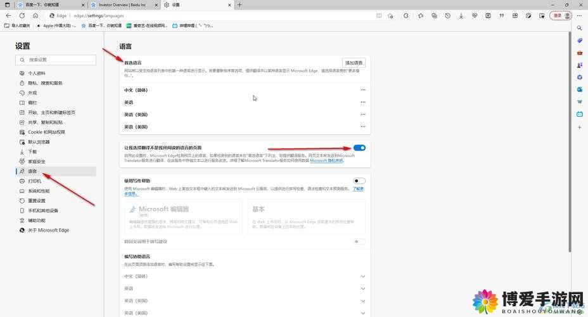Open the Apple (中国大陆) bookmark

[56, 26]
